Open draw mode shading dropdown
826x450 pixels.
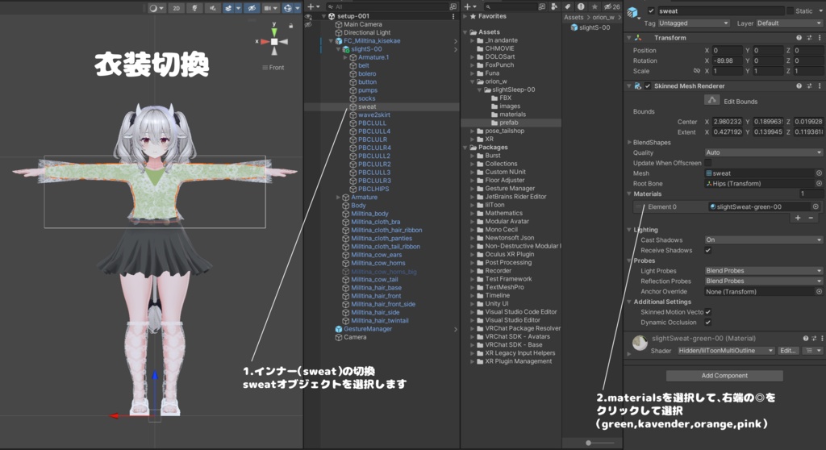click(x=156, y=8)
